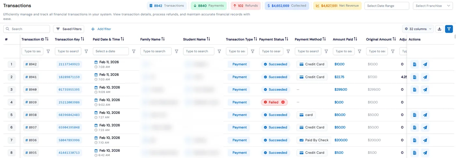
Task: Focus the main Search box
Action: point(27,29)
